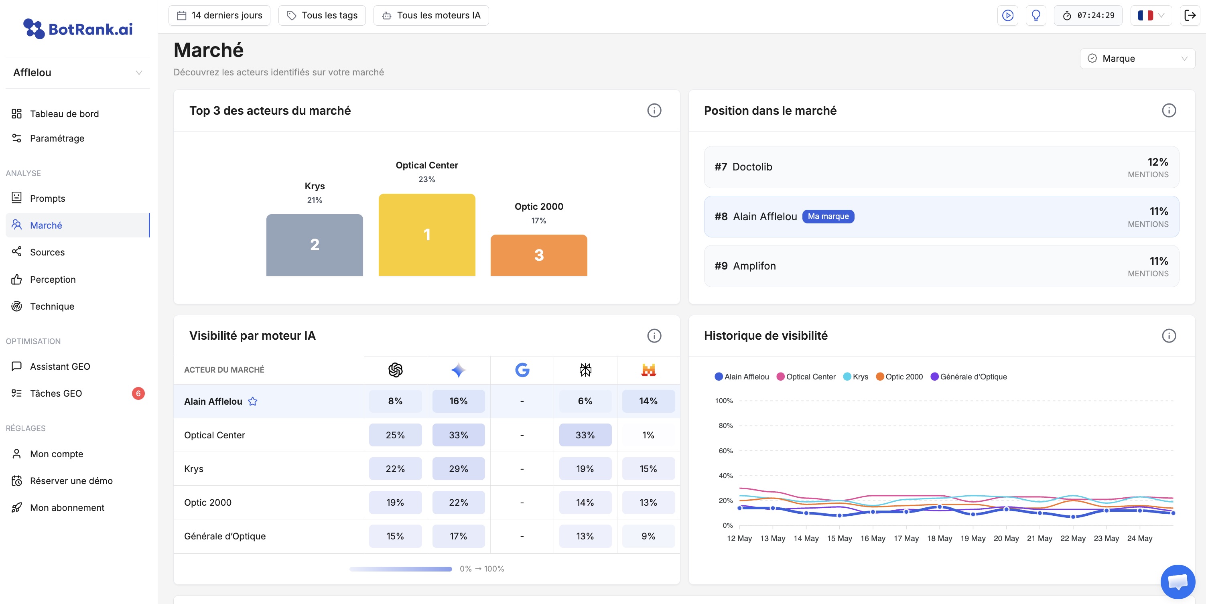Toggle Optical Center series in chart legend

tap(806, 377)
